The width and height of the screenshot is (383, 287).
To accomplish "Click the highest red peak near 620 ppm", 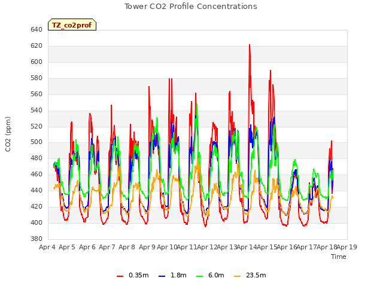I will 250,45.
